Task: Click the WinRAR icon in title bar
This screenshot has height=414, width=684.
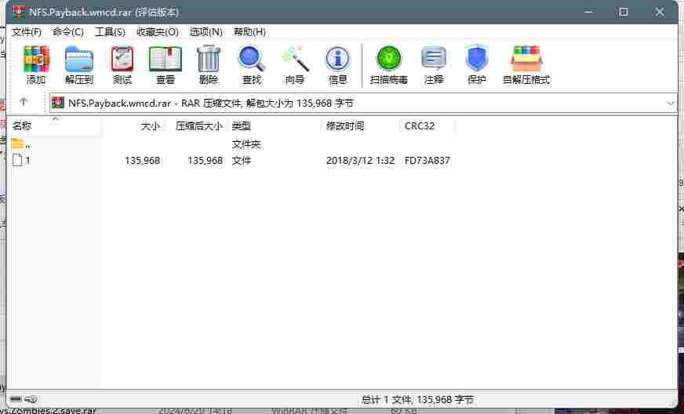Action: (x=18, y=13)
